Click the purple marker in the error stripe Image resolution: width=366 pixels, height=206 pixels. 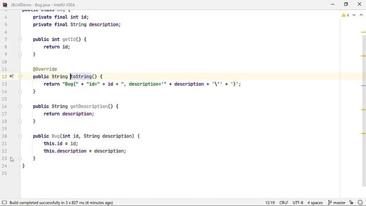(x=364, y=85)
